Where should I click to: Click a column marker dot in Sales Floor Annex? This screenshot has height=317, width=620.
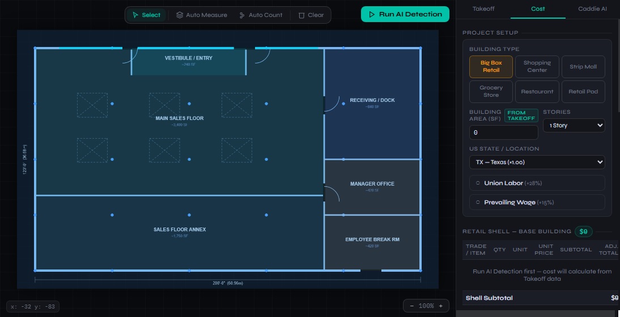189,215
